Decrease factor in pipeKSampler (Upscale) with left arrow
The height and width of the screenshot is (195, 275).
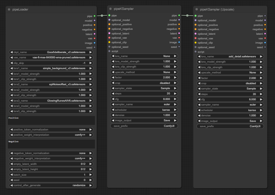(199, 78)
